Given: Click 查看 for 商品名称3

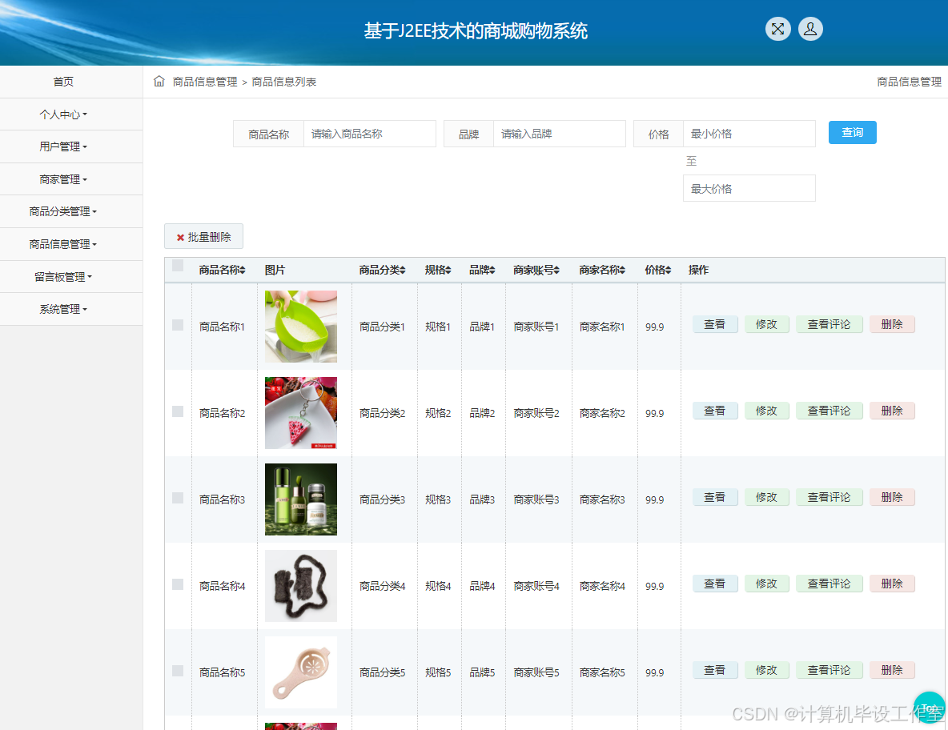Looking at the screenshot, I should click(x=715, y=497).
